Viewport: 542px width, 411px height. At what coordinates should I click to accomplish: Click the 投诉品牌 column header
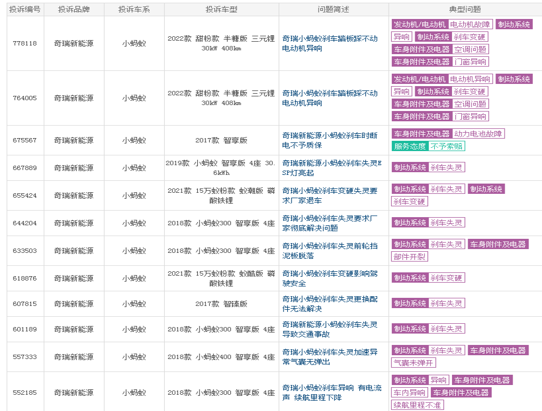74,9
